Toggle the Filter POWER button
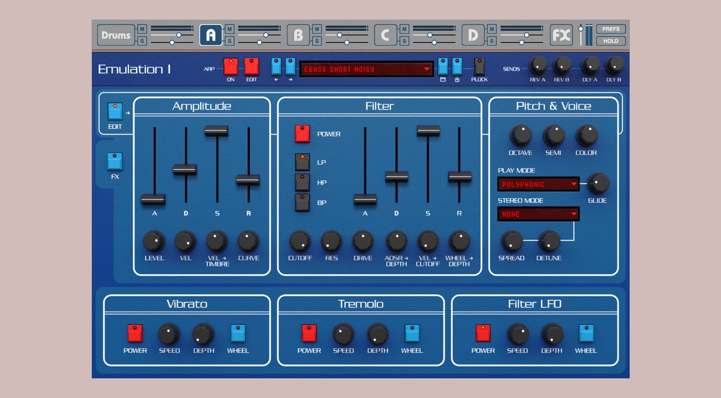The height and width of the screenshot is (398, 721). 302,134
